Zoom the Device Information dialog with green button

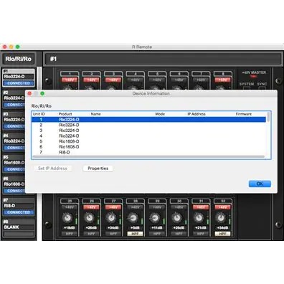click(42, 93)
